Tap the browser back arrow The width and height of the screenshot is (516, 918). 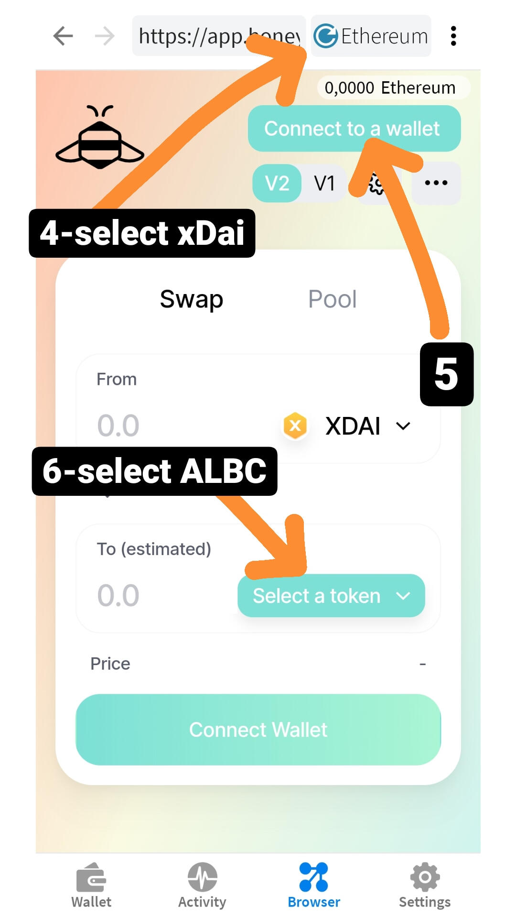[63, 36]
